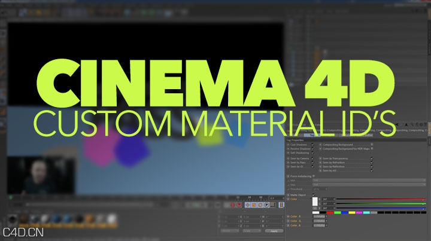Open the Max antialiasing dropdown

point(369,184)
